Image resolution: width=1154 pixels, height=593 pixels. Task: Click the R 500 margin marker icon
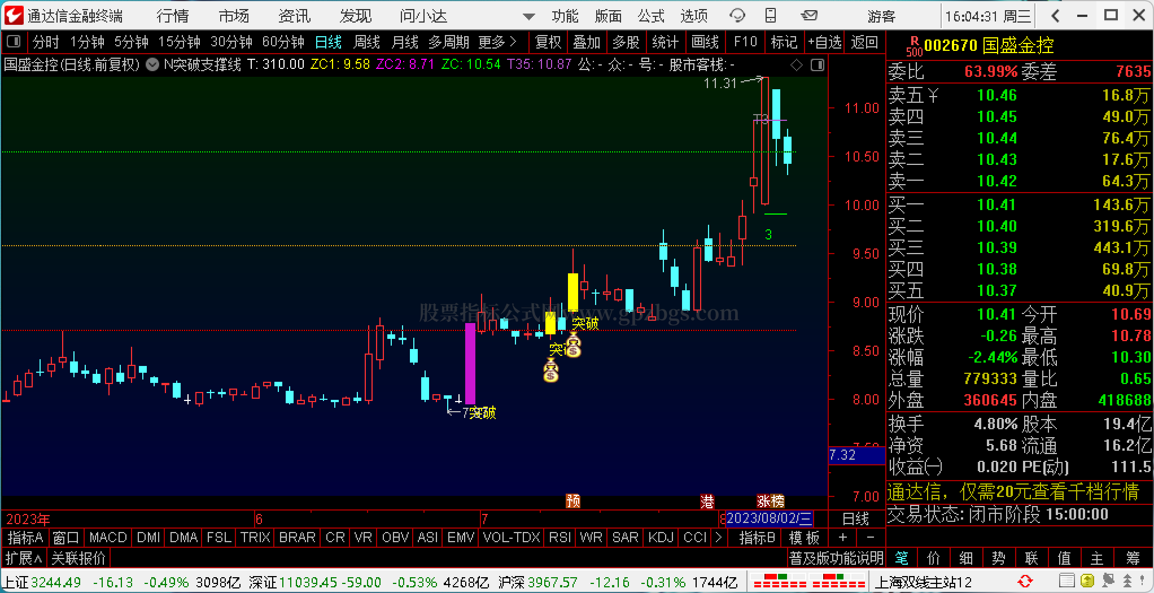(913, 46)
